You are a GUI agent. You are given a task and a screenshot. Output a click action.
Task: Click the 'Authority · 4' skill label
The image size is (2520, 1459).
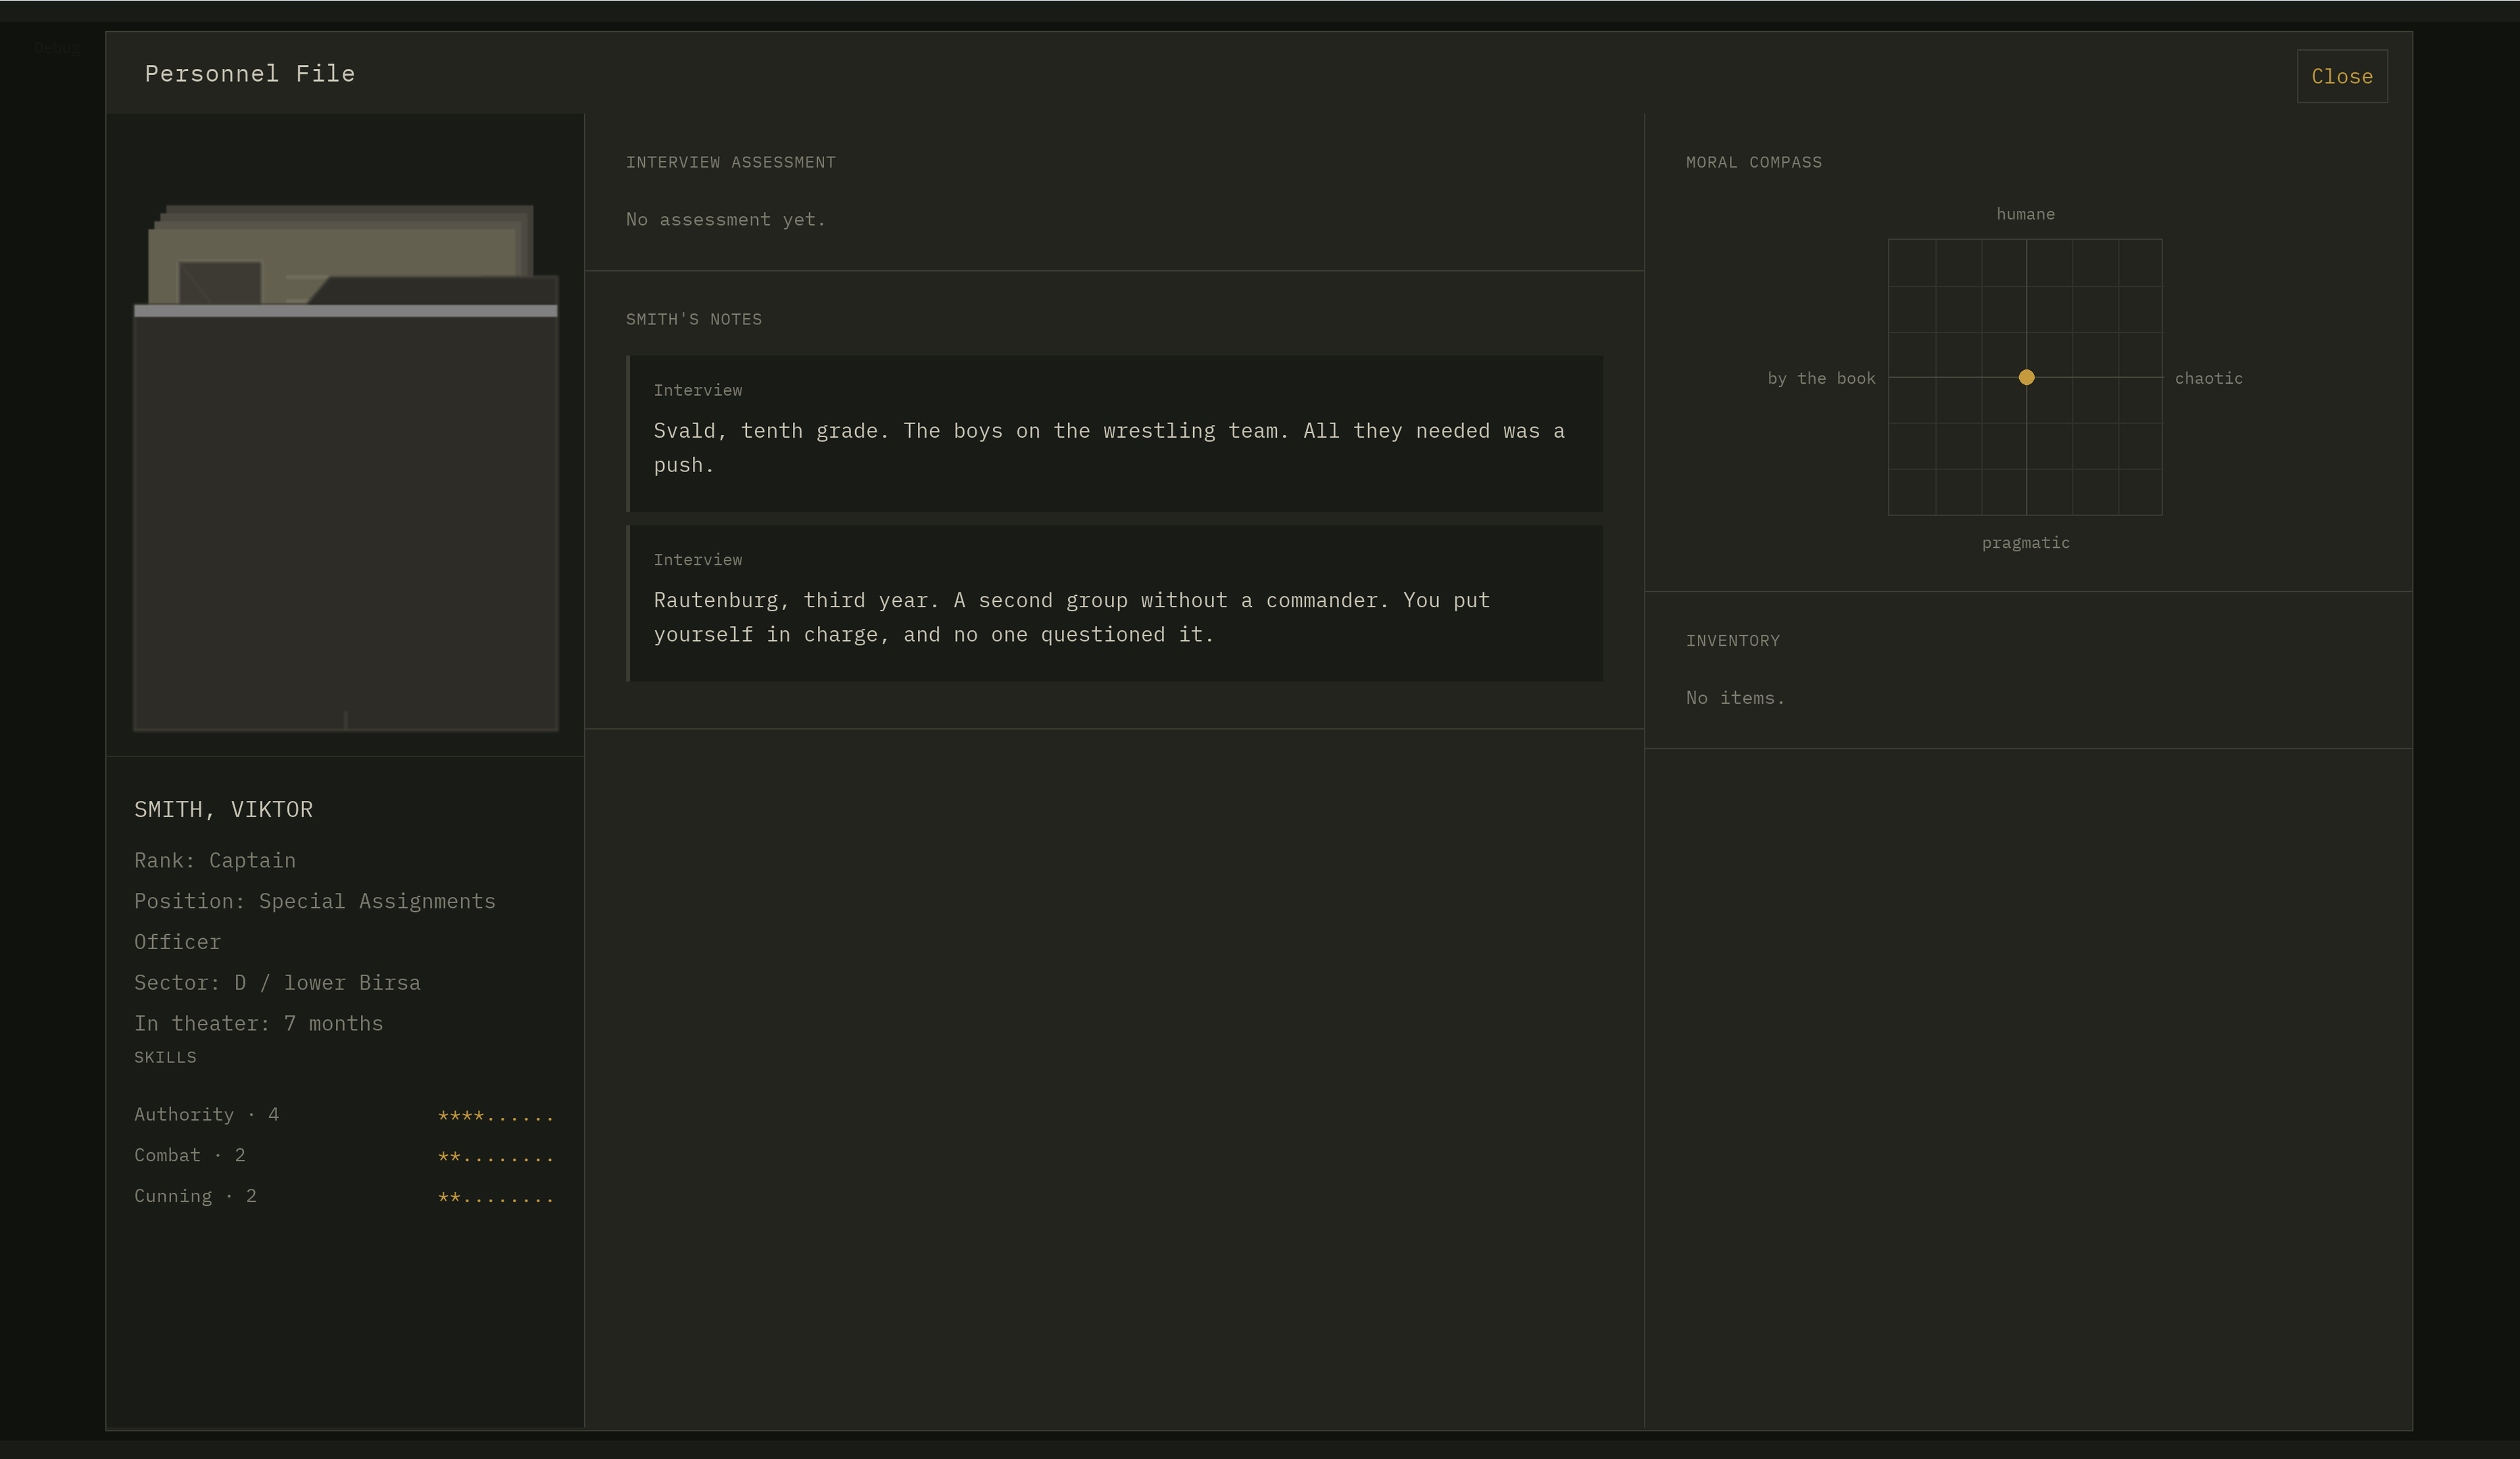tap(207, 1115)
